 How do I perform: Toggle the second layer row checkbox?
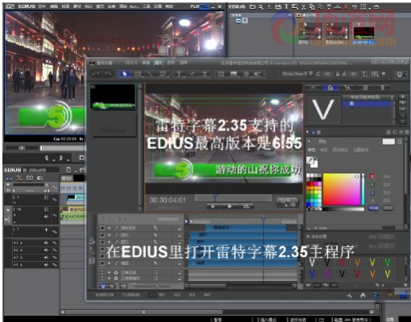coord(102,235)
